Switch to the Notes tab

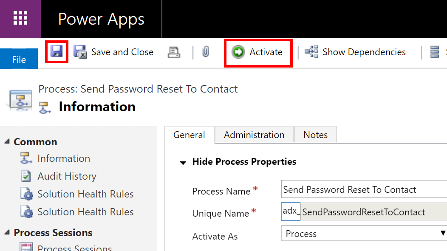[315, 135]
